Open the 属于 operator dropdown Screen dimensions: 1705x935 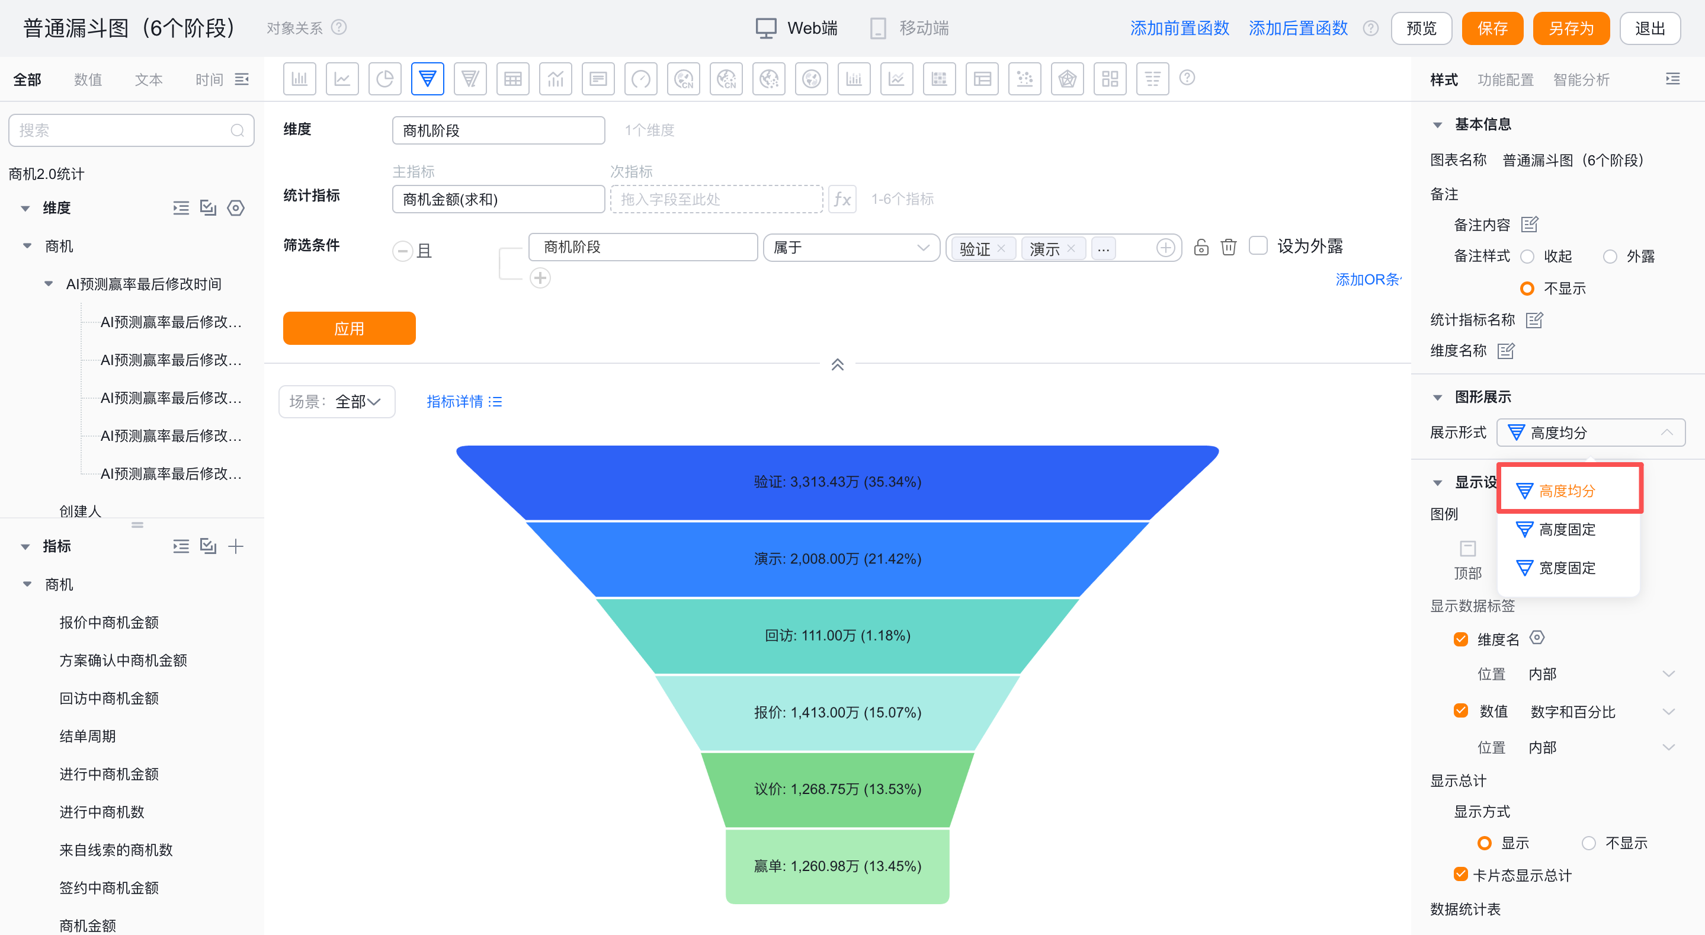click(851, 248)
